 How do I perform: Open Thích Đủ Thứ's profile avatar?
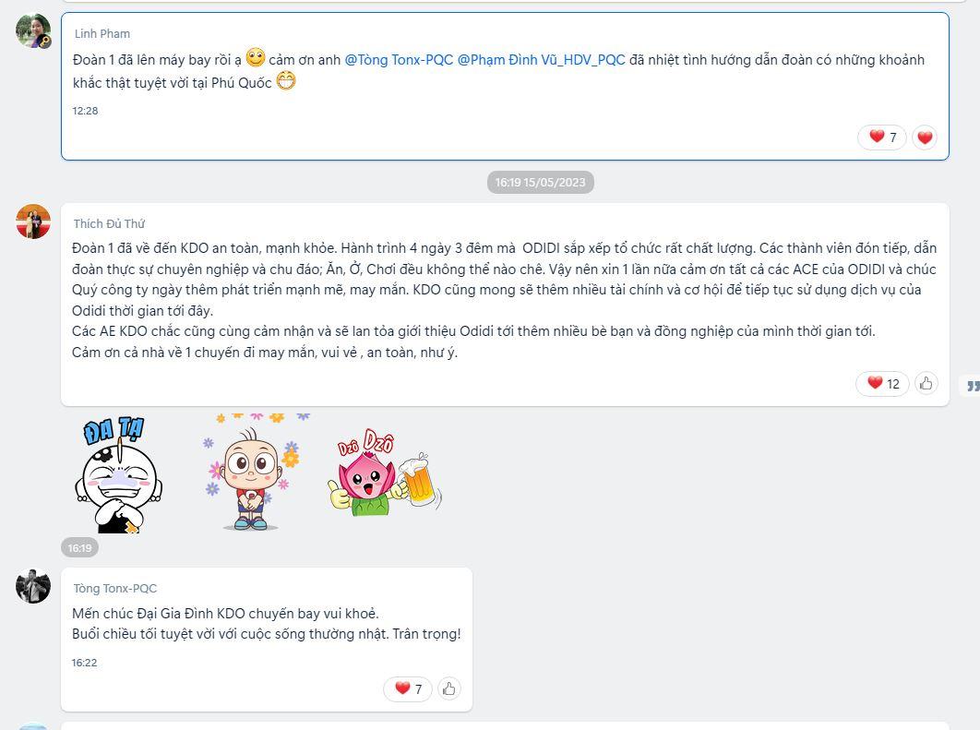click(33, 221)
